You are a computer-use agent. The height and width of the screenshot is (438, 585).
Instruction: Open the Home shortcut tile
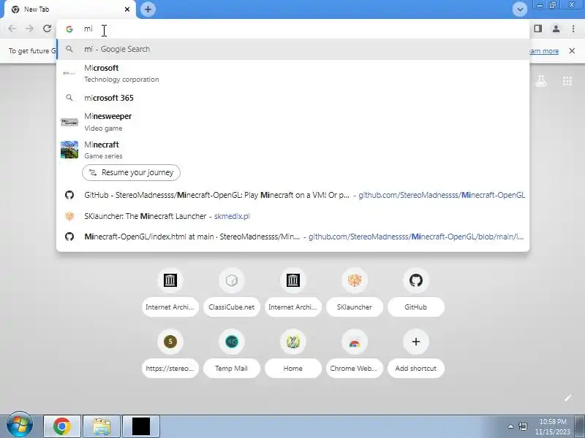click(x=293, y=353)
